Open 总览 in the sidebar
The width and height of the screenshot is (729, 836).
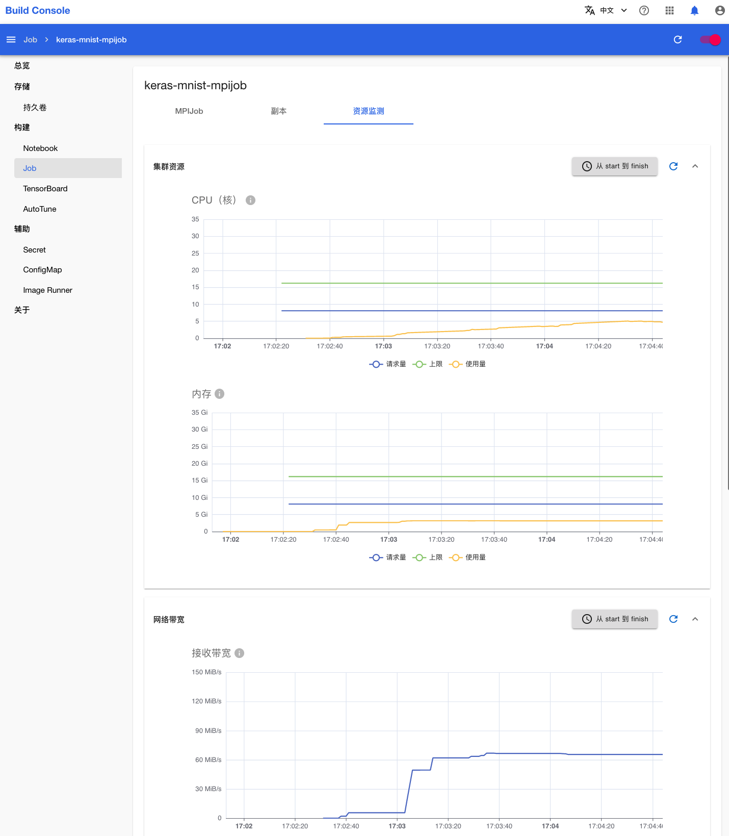[22, 66]
